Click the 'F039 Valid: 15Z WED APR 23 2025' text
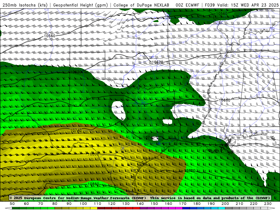This screenshot has width=280, height=210. (x=242, y=5)
